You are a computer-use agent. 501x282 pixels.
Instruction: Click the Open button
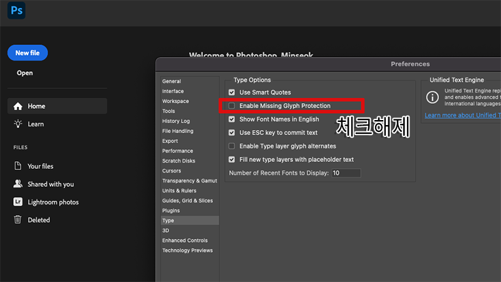pos(24,73)
